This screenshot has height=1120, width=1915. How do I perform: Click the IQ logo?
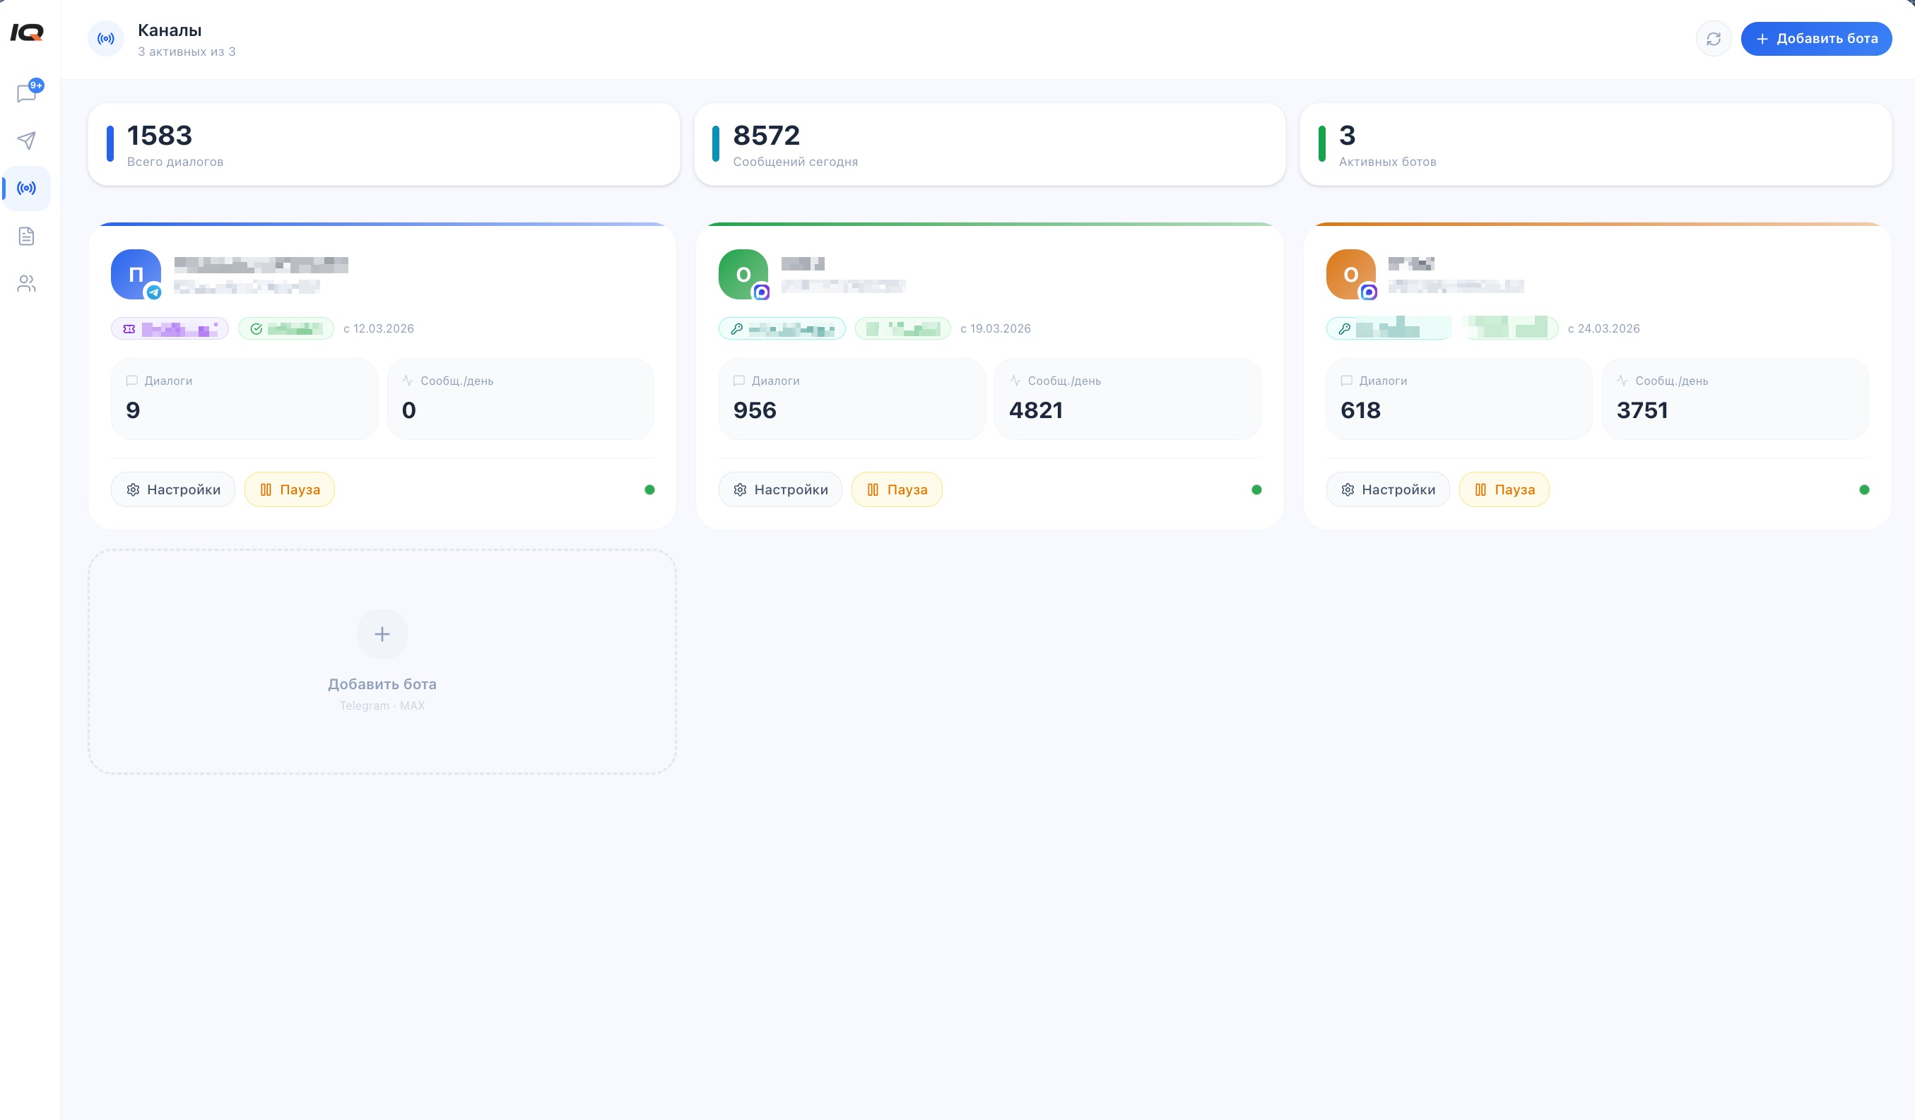coord(28,32)
